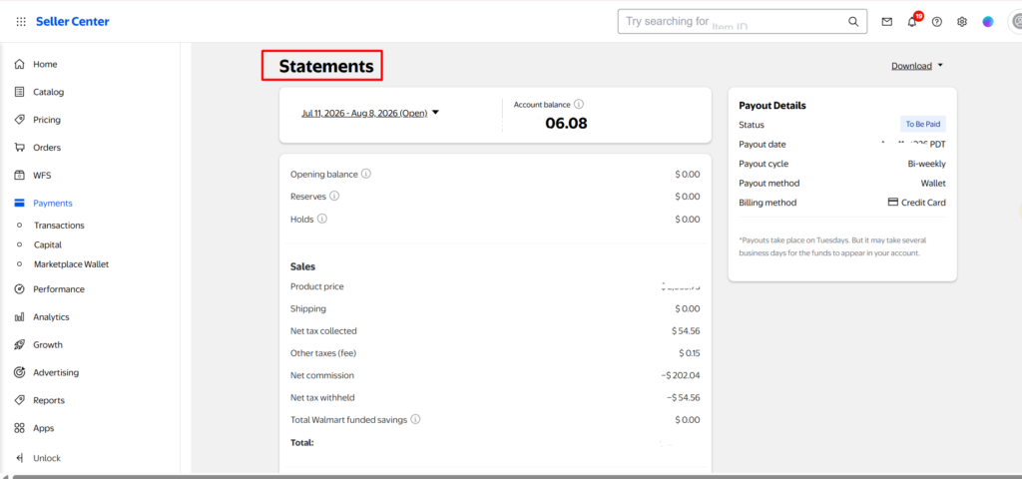Click the search magnifier icon

tap(853, 22)
